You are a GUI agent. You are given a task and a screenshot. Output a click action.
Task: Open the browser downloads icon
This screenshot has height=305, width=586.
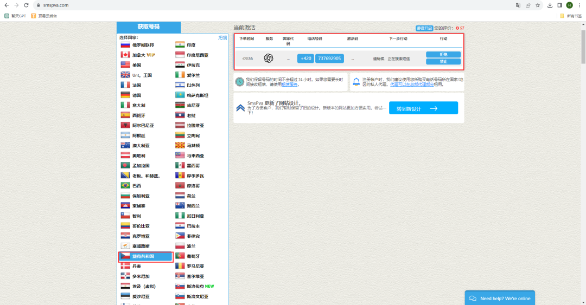[550, 5]
